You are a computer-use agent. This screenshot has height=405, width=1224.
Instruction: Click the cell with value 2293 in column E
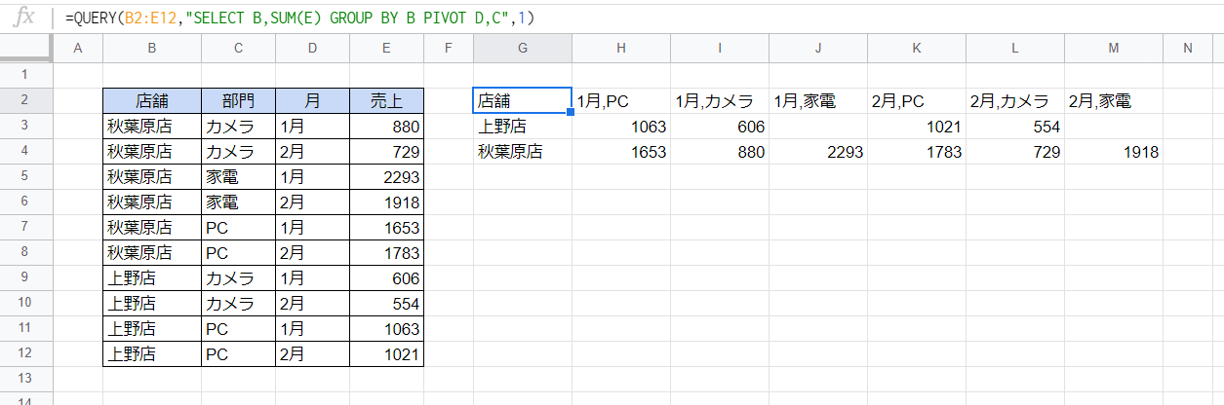point(387,176)
